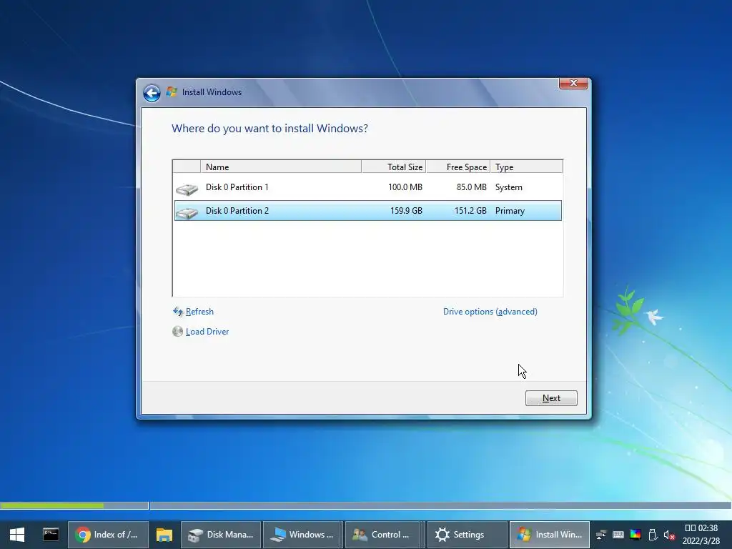Screen dimensions: 732x549
Task: Click the Next button
Action: coord(551,398)
